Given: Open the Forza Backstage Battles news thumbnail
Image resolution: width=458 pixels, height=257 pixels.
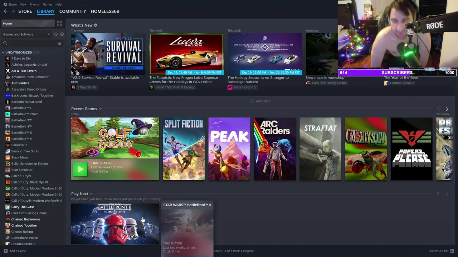Looking at the screenshot, I should coord(264,54).
